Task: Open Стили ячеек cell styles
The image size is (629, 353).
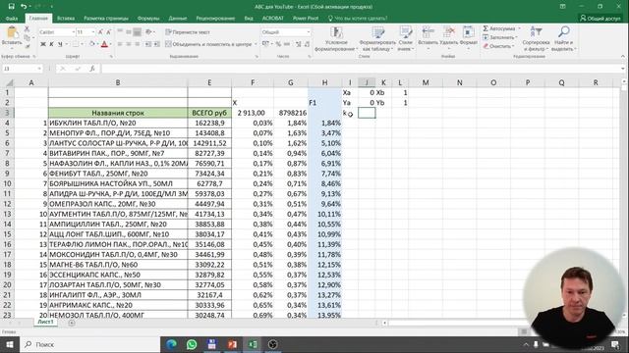Action: [x=405, y=38]
